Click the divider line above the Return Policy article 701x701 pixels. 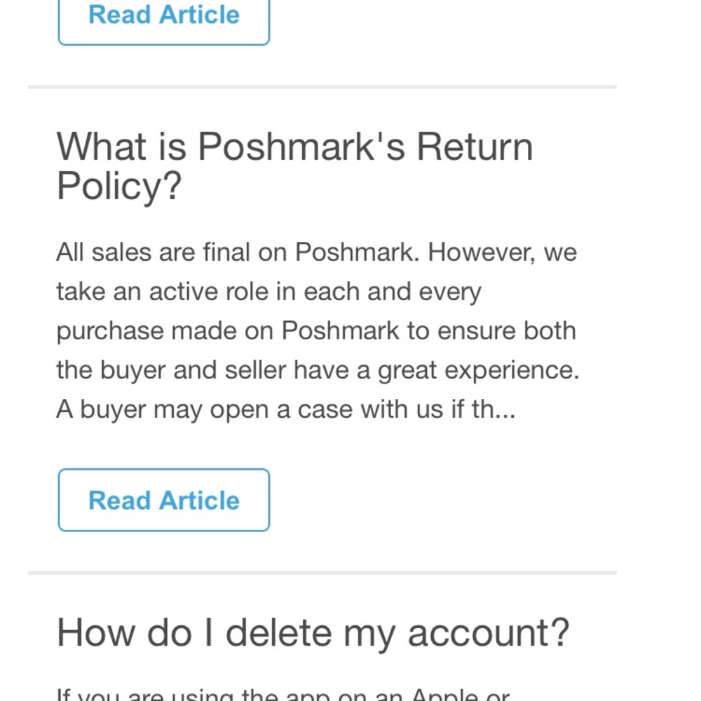tap(322, 87)
